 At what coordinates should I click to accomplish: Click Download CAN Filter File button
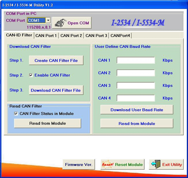[x=56, y=90]
